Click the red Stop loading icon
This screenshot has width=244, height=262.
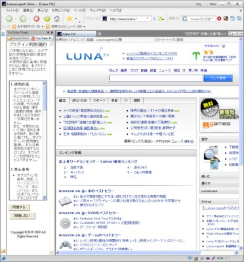36,19
